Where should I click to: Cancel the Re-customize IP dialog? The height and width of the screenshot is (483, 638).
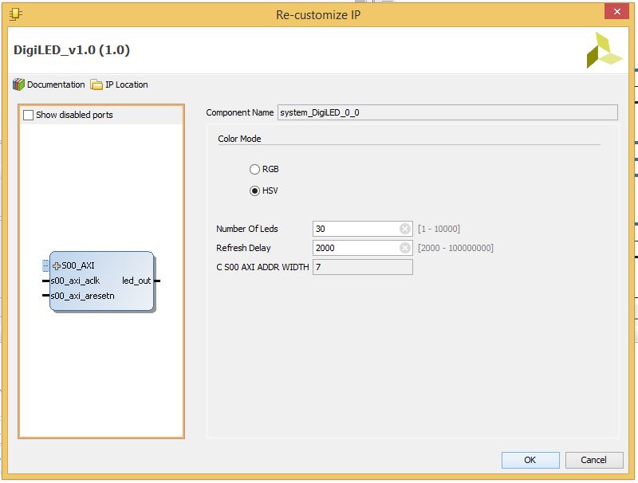coord(594,460)
